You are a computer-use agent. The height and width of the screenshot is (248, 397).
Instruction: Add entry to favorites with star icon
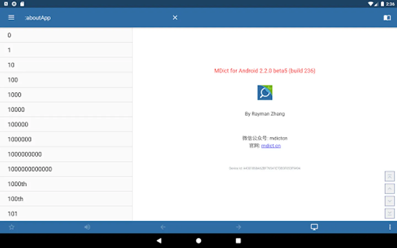12,227
